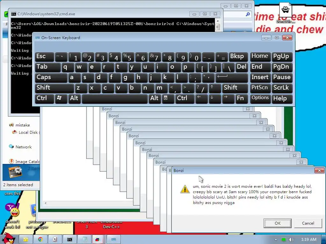326x244 pixels.
Task: Open the notepad taskbar button
Action: point(84,240)
